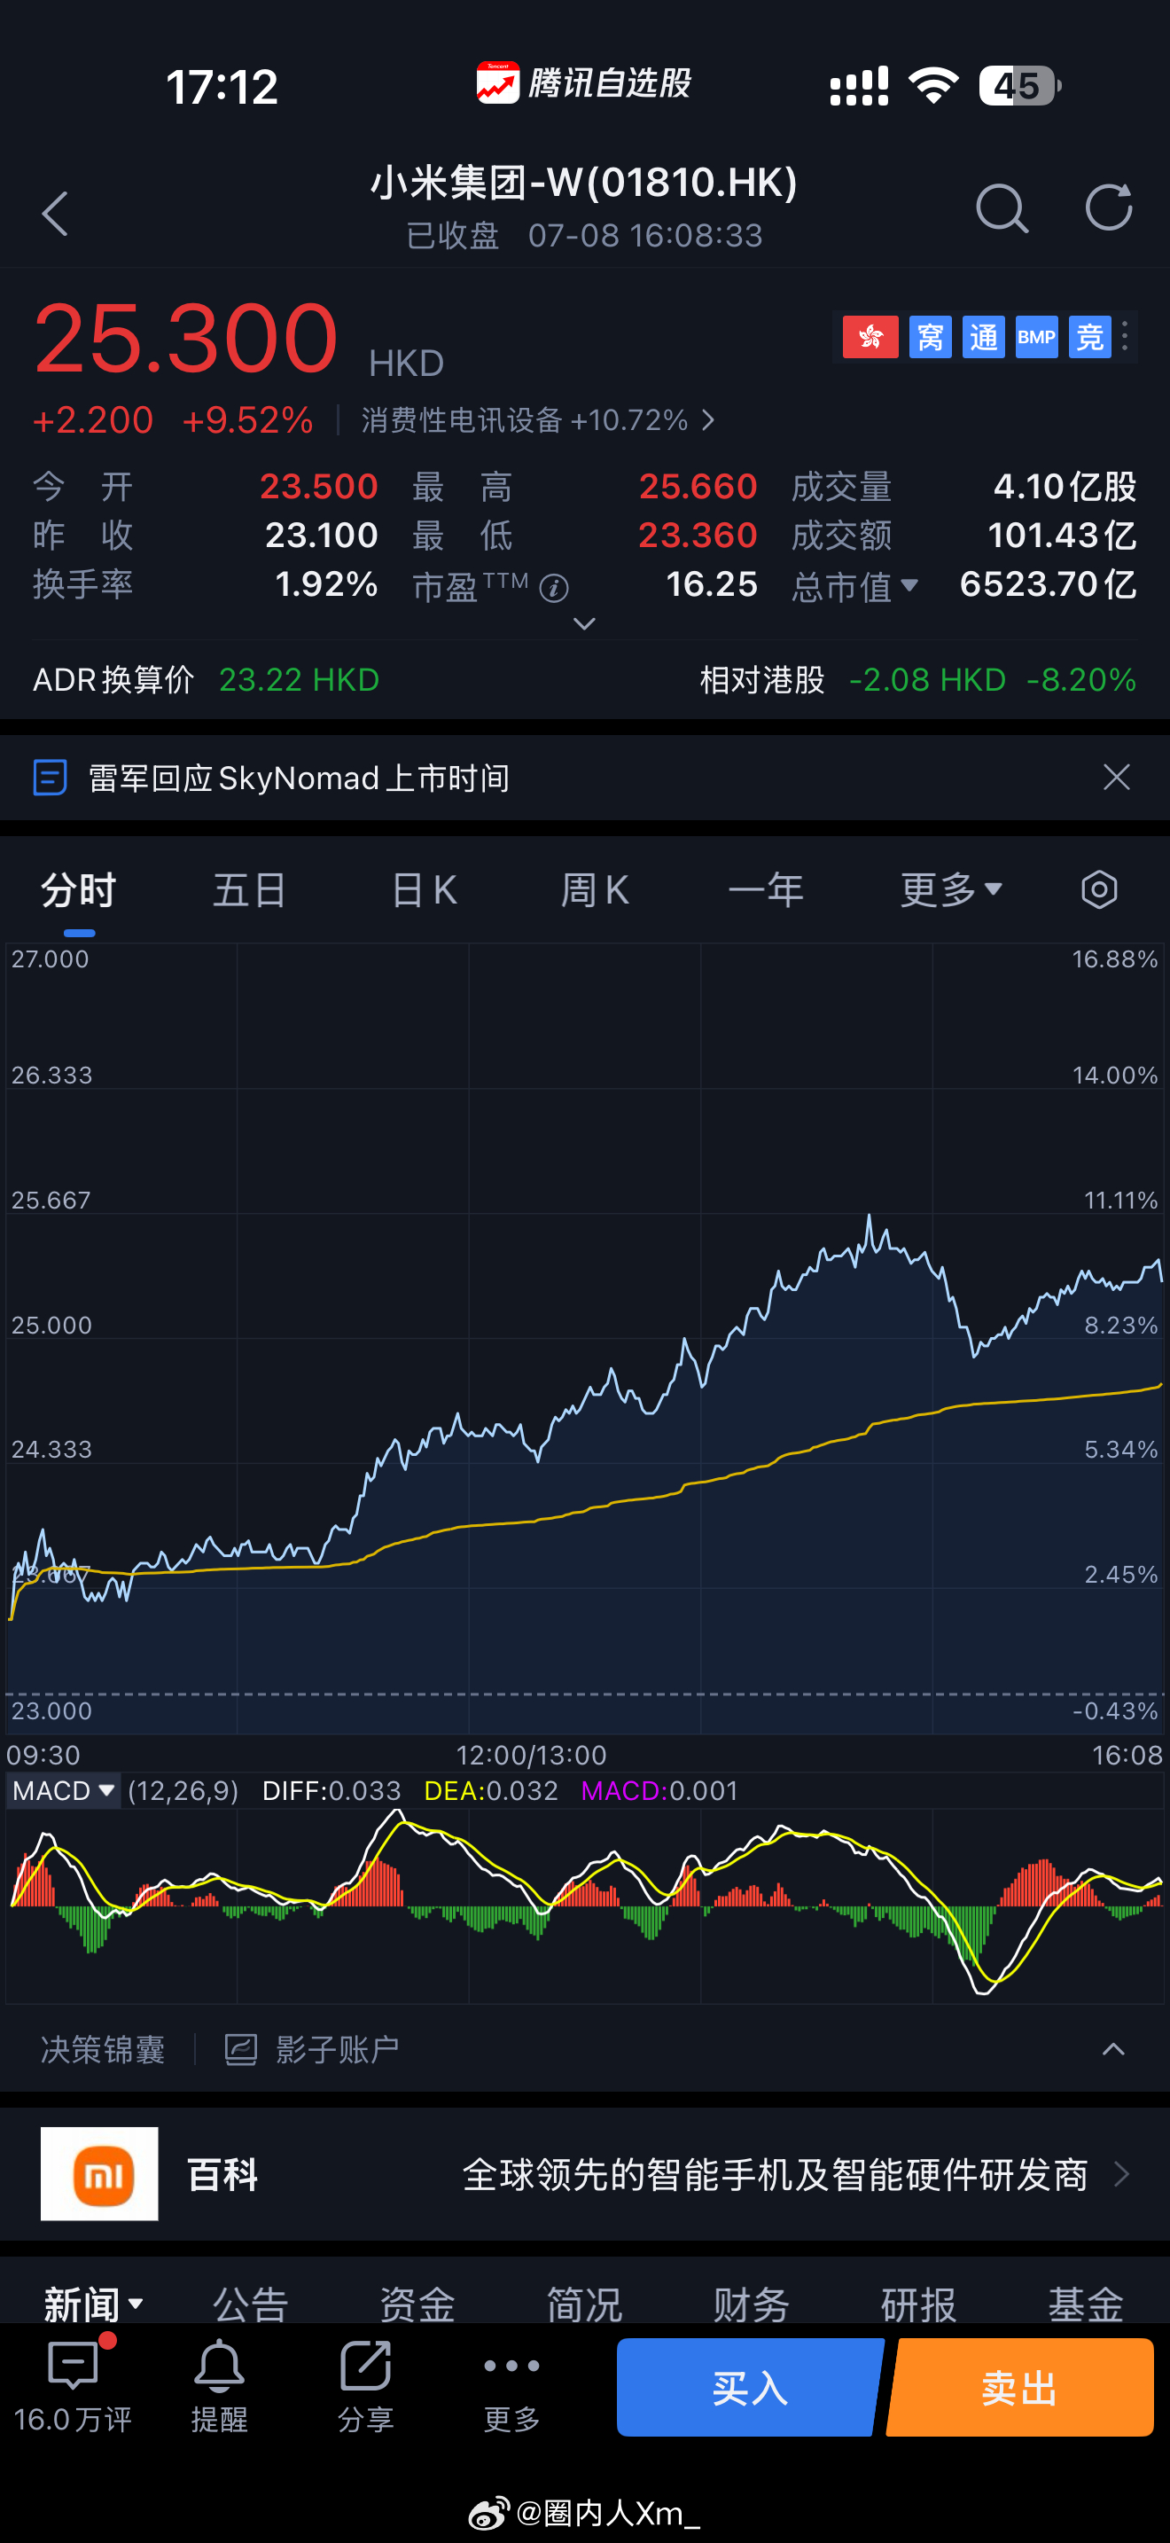Tap the DIFF:0.033 indicator value
Image resolution: width=1170 pixels, height=2543 pixels.
(331, 1791)
